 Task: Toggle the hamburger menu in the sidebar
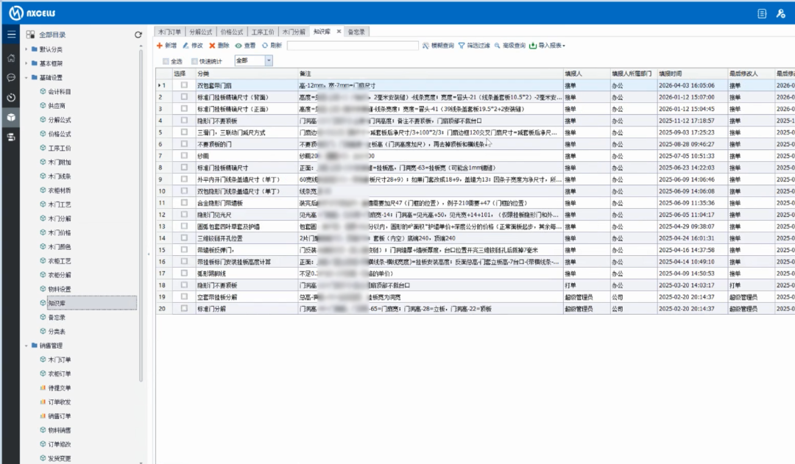11,35
